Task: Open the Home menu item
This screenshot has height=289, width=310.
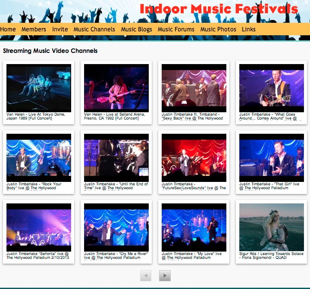Action: pyautogui.click(x=8, y=29)
